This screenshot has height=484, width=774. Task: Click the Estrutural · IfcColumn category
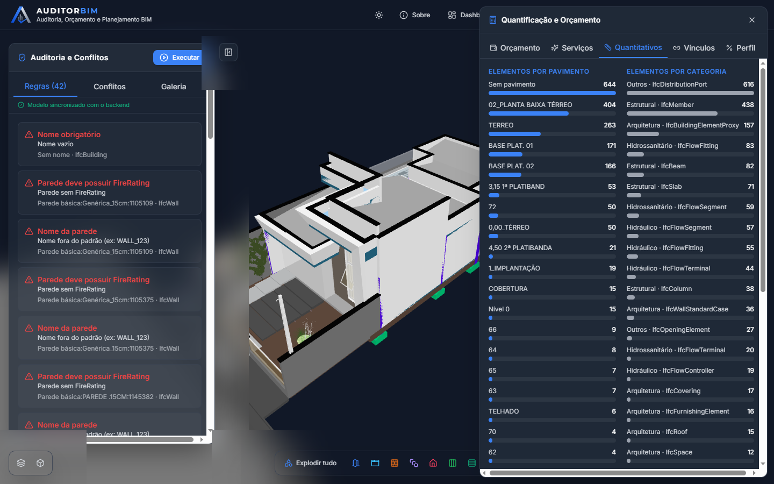click(x=690, y=292)
